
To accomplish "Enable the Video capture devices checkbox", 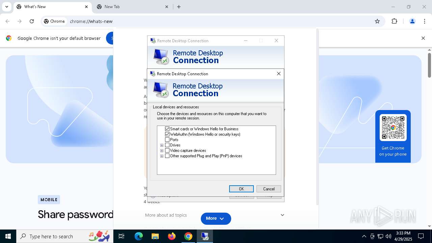I will (x=167, y=151).
